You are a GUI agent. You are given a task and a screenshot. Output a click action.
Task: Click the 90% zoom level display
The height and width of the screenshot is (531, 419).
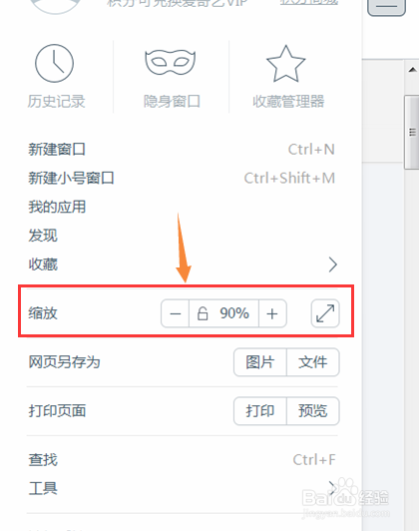tap(234, 313)
